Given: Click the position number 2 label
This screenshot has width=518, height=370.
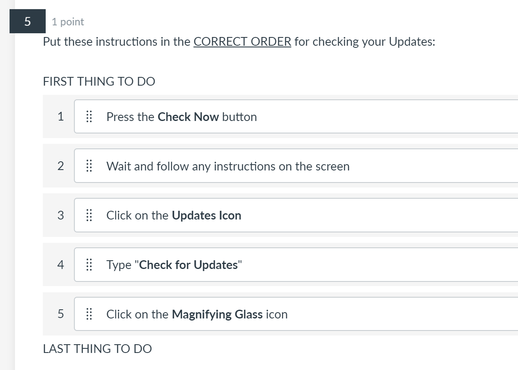Looking at the screenshot, I should tap(61, 166).
